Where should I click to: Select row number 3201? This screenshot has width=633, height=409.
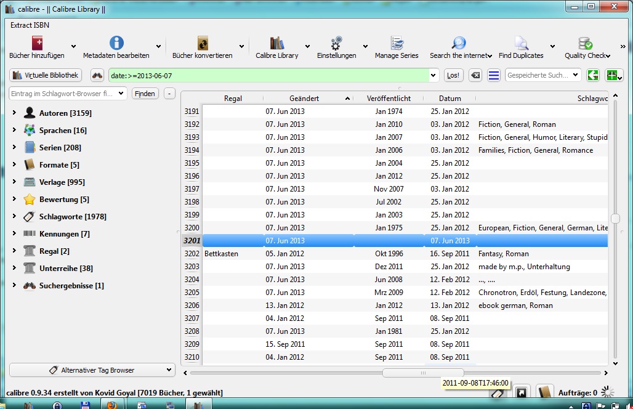192,241
